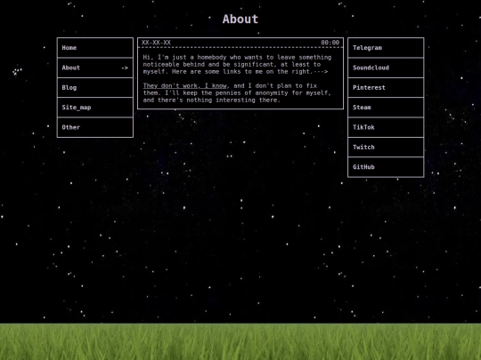481x360 pixels.
Task: Open the Soundcloud link
Action: (386, 68)
